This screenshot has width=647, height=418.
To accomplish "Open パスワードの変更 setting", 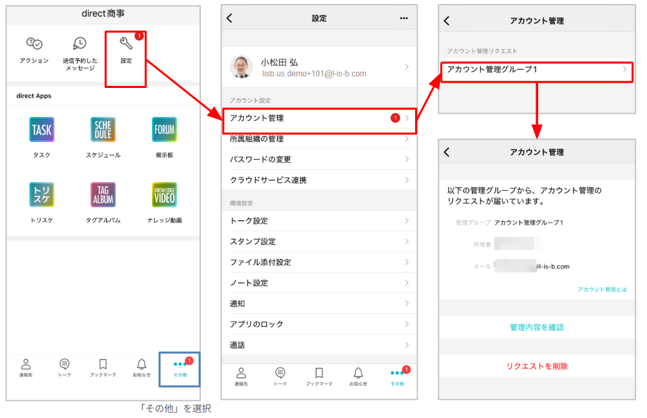I will pos(319,159).
